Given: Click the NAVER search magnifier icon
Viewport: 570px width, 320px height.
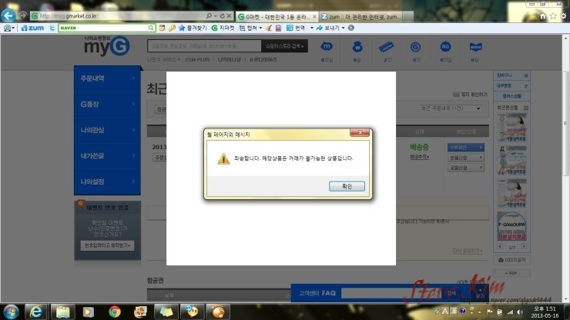Looking at the screenshot, I should (151, 28).
